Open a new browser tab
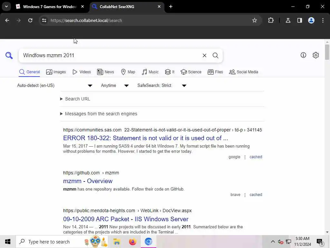 tap(171, 6)
